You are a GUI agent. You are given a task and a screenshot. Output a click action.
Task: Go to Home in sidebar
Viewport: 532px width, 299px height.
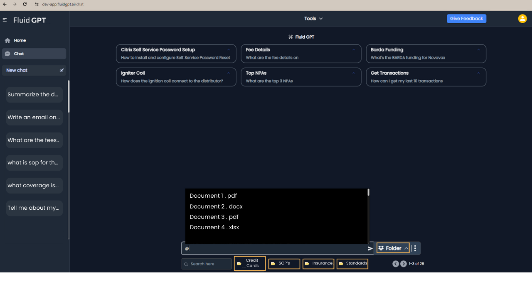pos(33,40)
